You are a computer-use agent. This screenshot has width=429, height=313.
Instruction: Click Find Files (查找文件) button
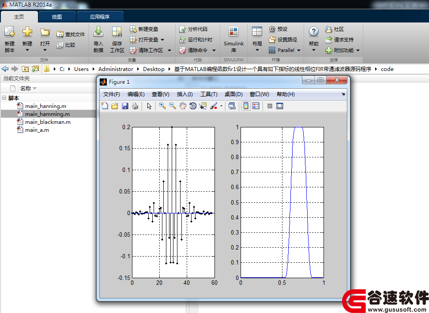pyautogui.click(x=71, y=34)
